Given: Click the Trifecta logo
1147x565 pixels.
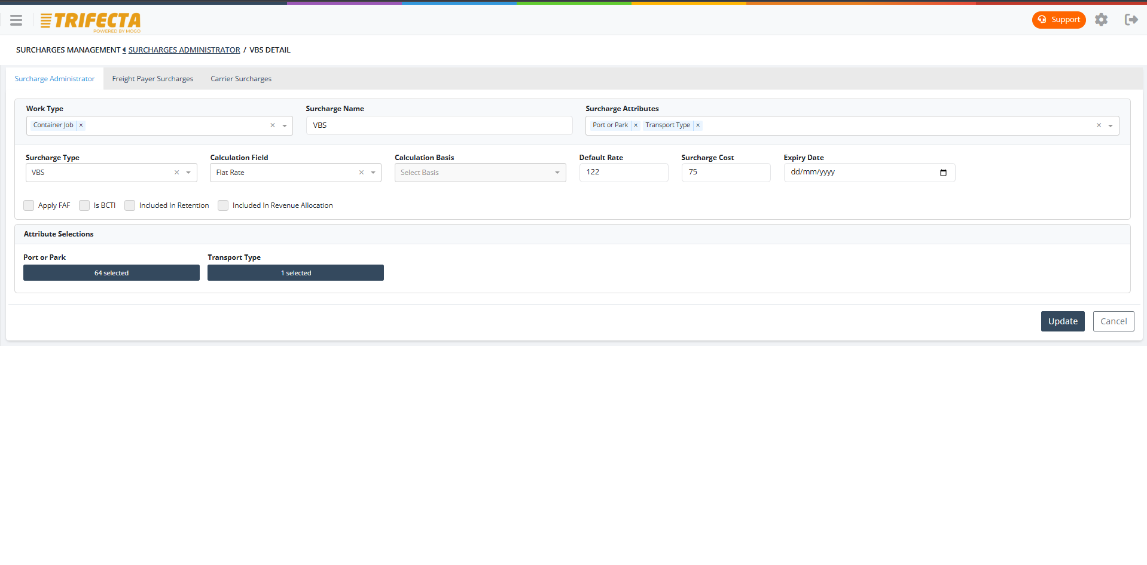Looking at the screenshot, I should [90, 22].
